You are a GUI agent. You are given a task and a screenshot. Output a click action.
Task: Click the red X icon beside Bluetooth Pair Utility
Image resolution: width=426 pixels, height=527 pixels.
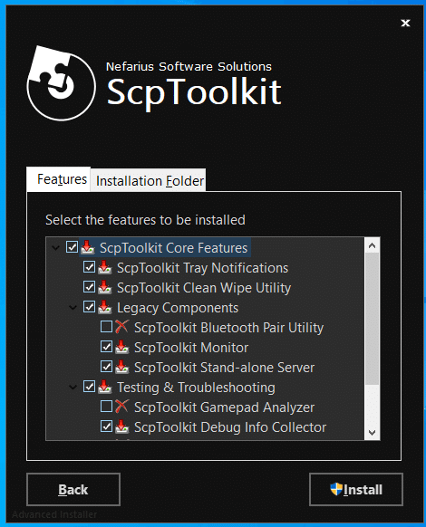point(121,327)
